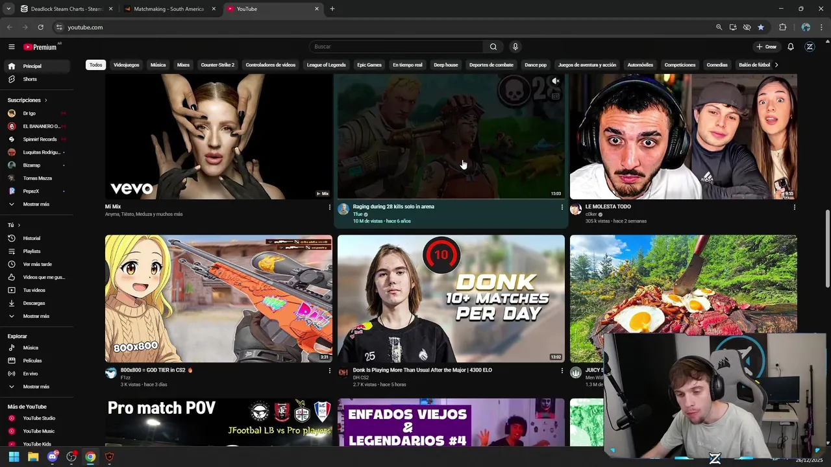Toggle captions on the Fortnite preview
The height and width of the screenshot is (467, 831).
click(x=556, y=96)
